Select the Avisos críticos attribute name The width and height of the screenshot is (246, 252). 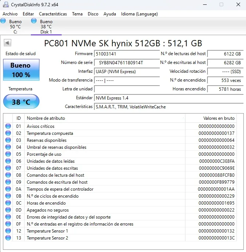pos(40,126)
